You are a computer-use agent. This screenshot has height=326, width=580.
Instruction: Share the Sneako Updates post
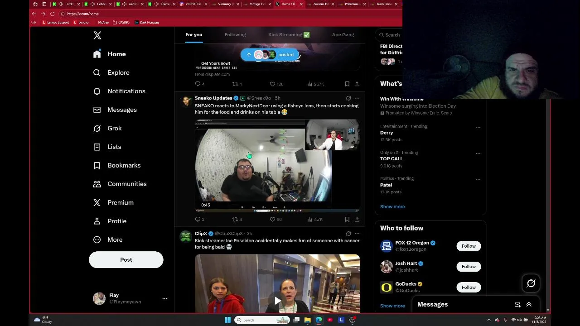(357, 219)
